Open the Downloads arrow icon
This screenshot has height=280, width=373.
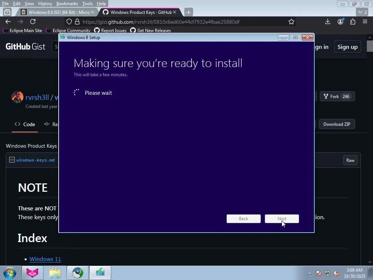[327, 22]
